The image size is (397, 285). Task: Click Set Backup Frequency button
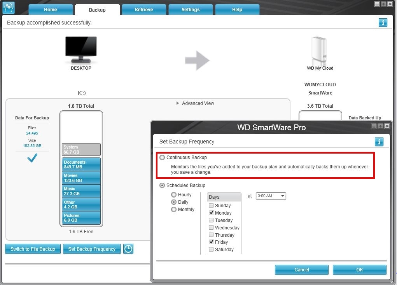tap(92, 249)
